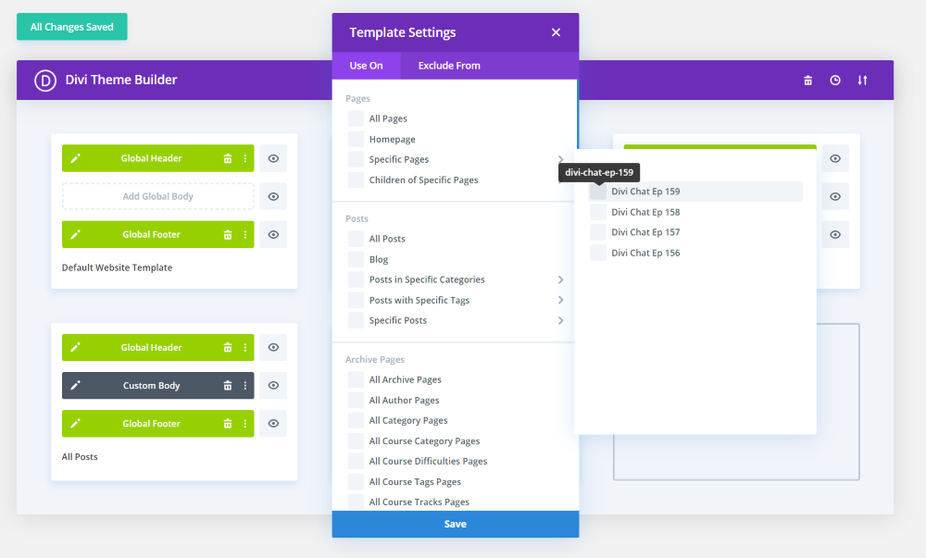Open options menu for Default Template Global Header
Screen dimensions: 926x558
pos(245,158)
